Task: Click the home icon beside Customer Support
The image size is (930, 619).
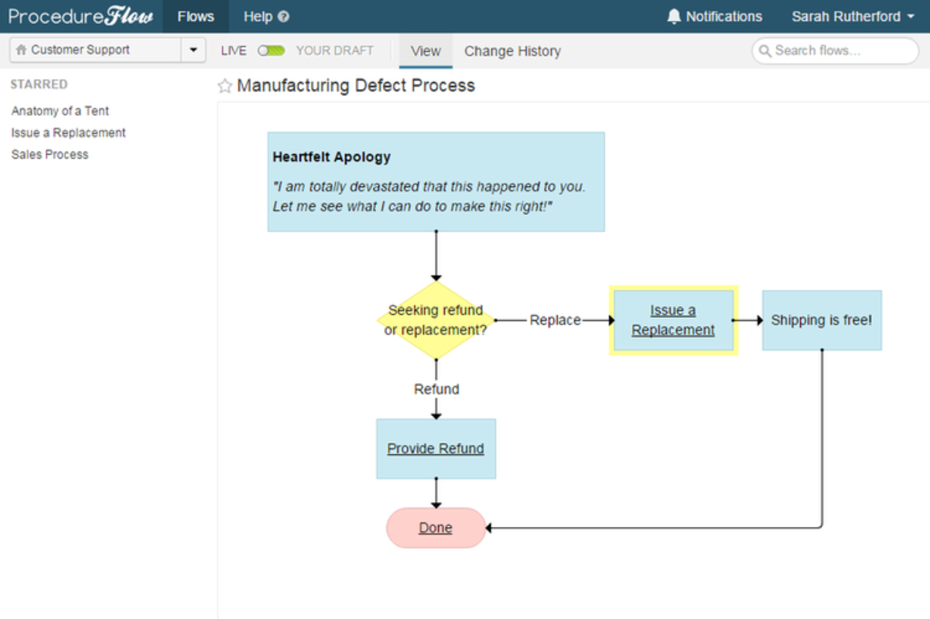Action: 21,50
